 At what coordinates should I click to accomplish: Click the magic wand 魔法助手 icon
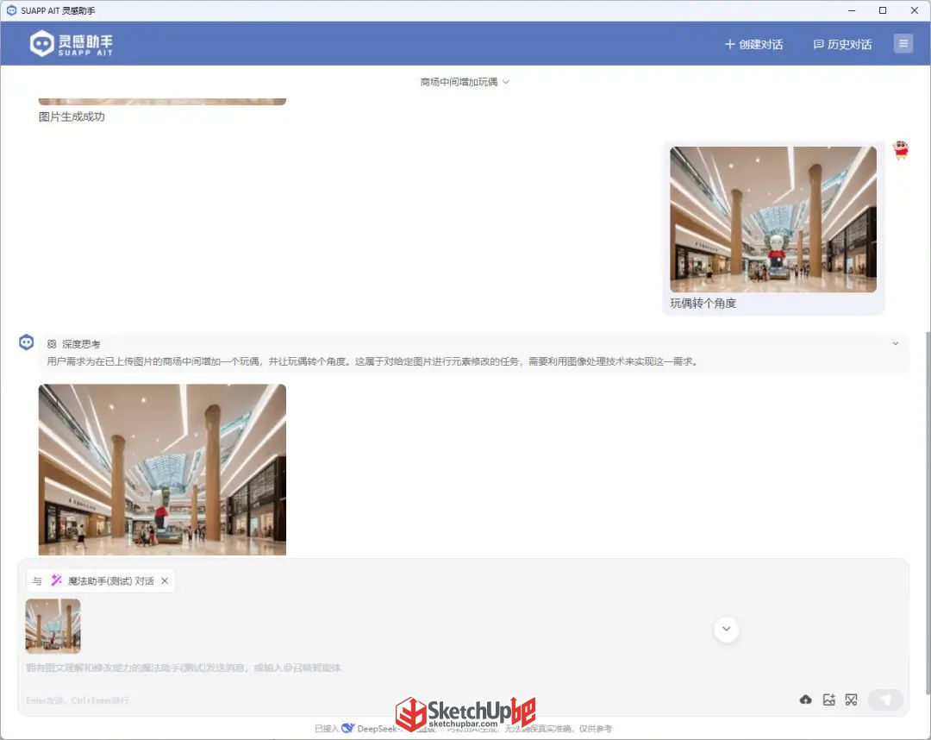tap(56, 580)
